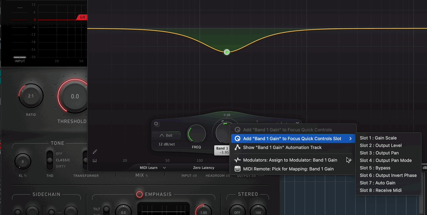
Task: Click the modulators waveform icon in menu
Action: pos(237,160)
